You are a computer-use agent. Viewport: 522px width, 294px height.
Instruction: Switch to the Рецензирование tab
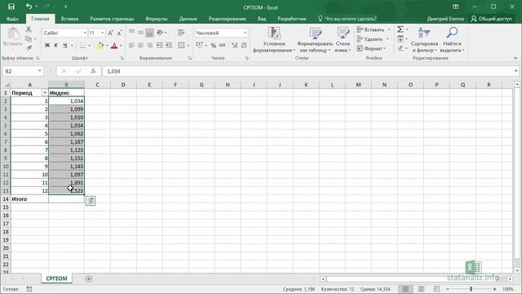(227, 19)
